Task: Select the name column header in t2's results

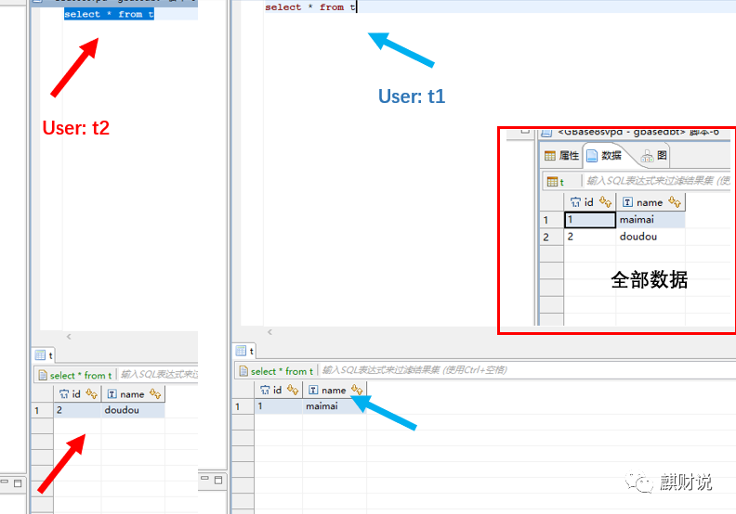Action: coord(133,394)
